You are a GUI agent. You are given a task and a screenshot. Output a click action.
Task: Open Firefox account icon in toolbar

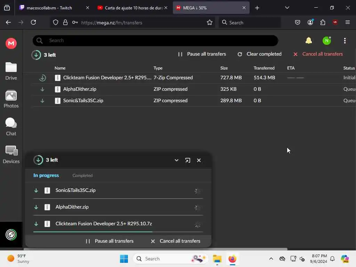coord(310,22)
